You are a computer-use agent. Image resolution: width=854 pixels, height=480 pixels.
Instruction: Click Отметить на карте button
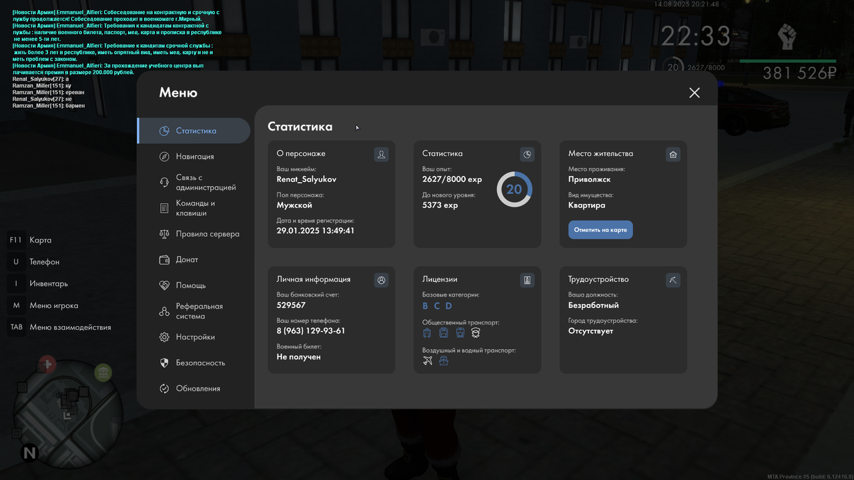point(600,230)
